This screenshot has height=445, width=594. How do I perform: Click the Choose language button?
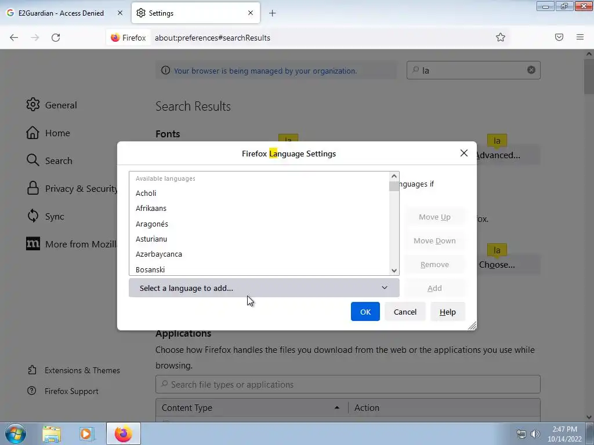508,264
